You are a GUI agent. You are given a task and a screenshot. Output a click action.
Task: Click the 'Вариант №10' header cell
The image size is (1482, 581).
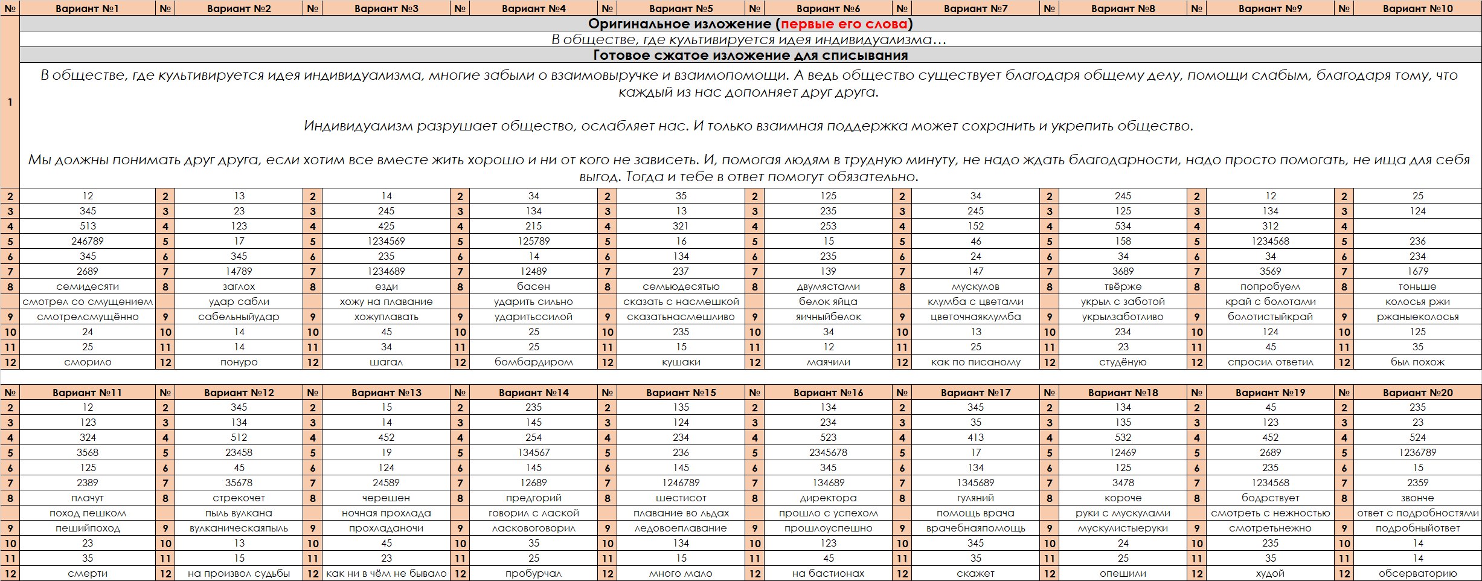1417,8
